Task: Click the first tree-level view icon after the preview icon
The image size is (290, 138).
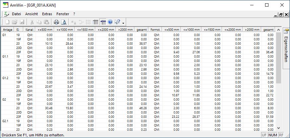Action: coord(74,22)
